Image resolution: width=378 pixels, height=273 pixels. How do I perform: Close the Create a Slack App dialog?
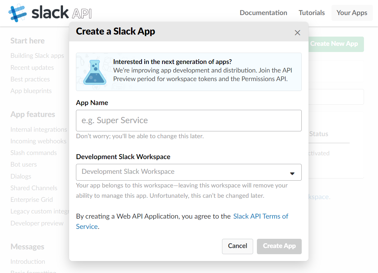pos(297,32)
